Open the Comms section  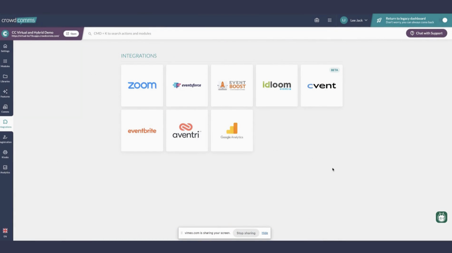pos(5,109)
